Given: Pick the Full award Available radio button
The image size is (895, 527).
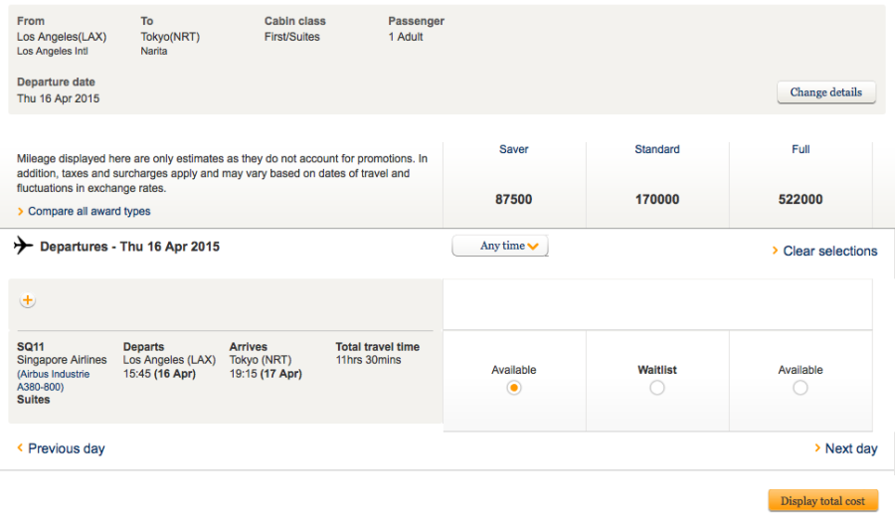Looking at the screenshot, I should [x=801, y=388].
